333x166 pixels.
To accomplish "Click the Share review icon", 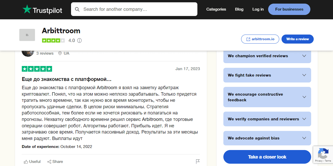I will pyautogui.click(x=49, y=162).
